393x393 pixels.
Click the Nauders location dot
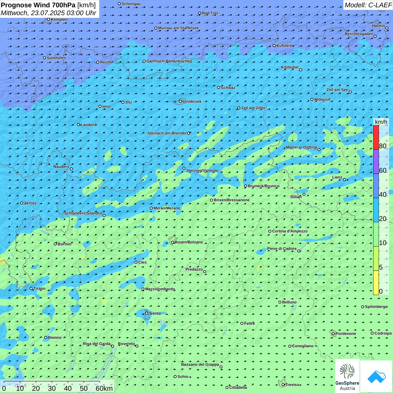(71, 169)
